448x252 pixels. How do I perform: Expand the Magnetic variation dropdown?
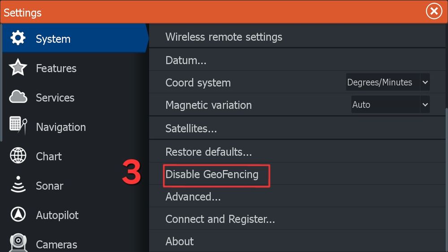[390, 105]
